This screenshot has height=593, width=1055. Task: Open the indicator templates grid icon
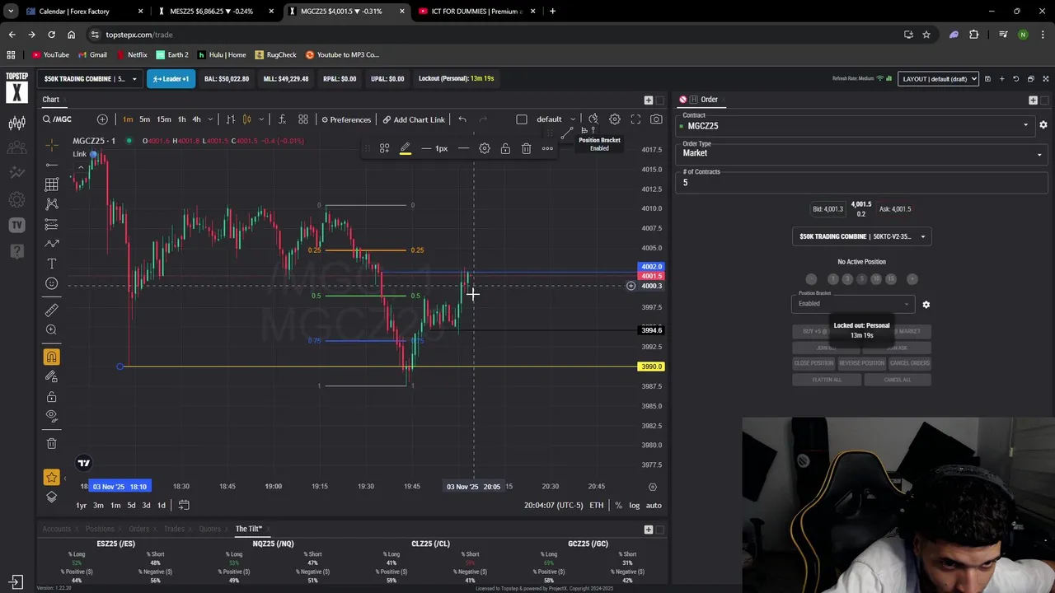303,119
